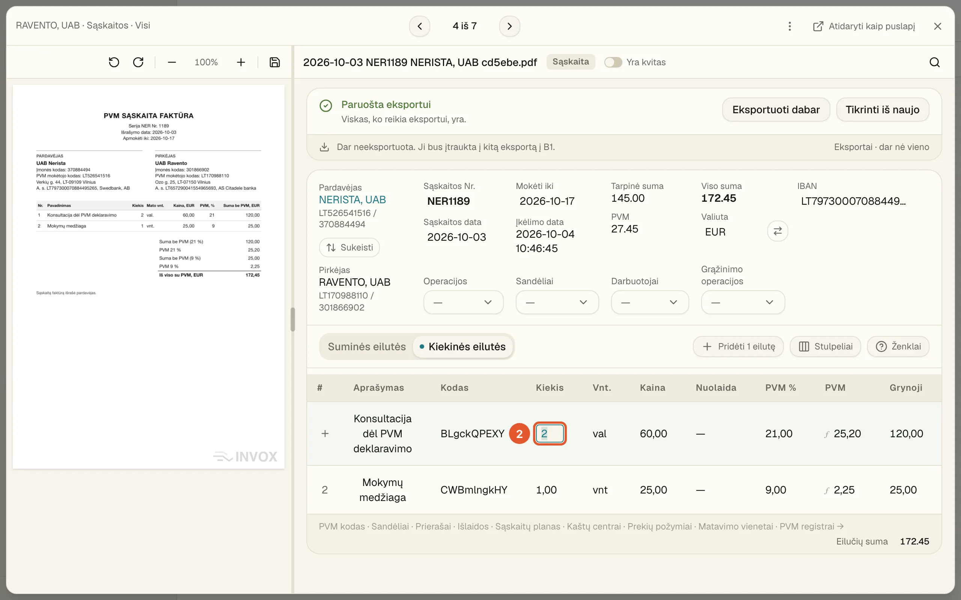Viewport: 961px width, 600px height.
Task: Open additional fields link PVM kodas · Sandėliai
Action: (581, 526)
